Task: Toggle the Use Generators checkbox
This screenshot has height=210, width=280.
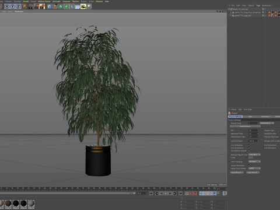Action: tap(249, 148)
